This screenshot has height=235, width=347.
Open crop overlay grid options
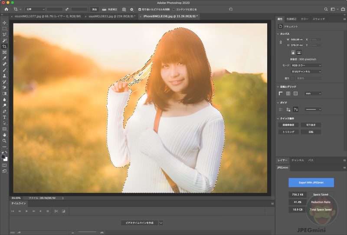(124, 9)
